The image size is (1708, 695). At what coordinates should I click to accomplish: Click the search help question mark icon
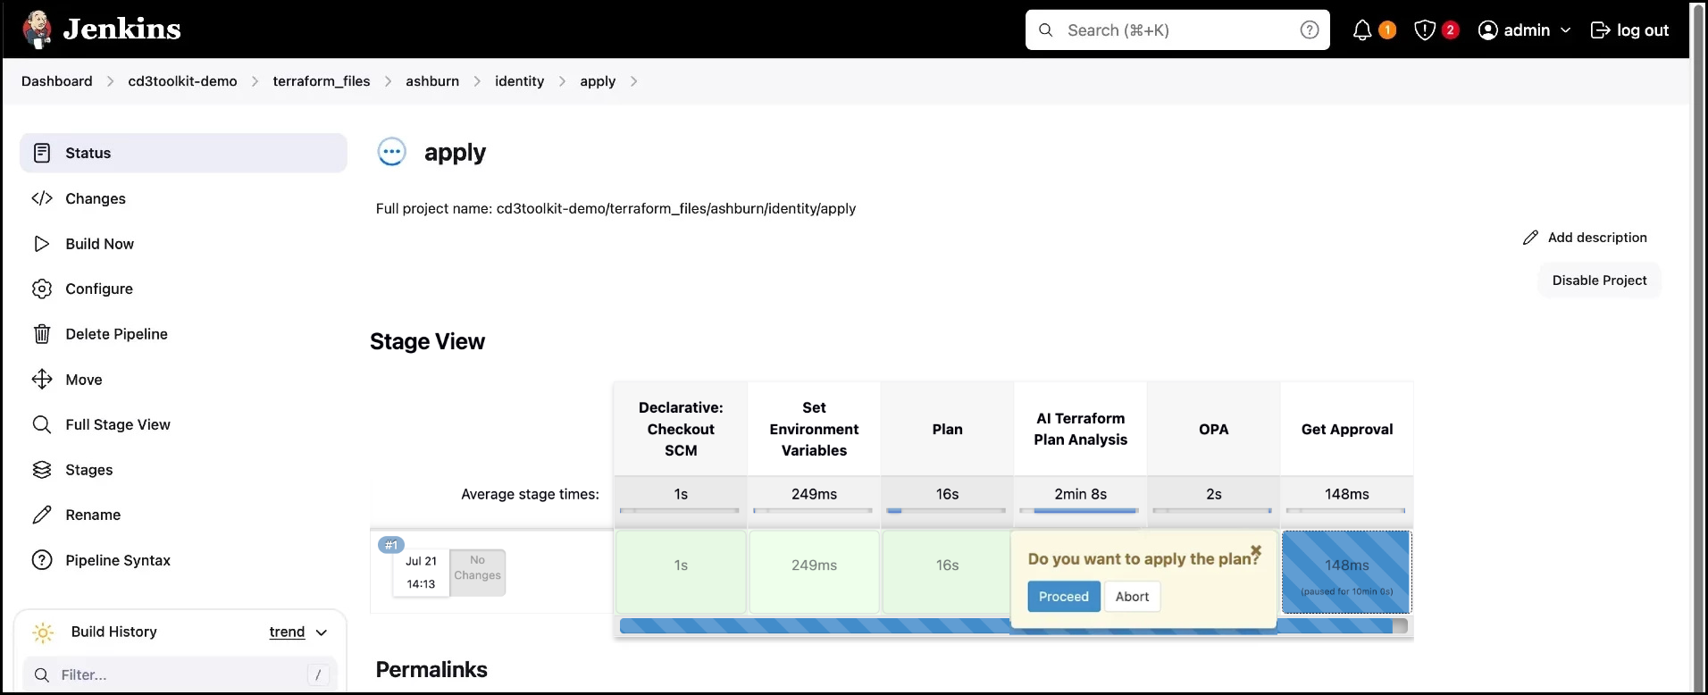tap(1310, 30)
